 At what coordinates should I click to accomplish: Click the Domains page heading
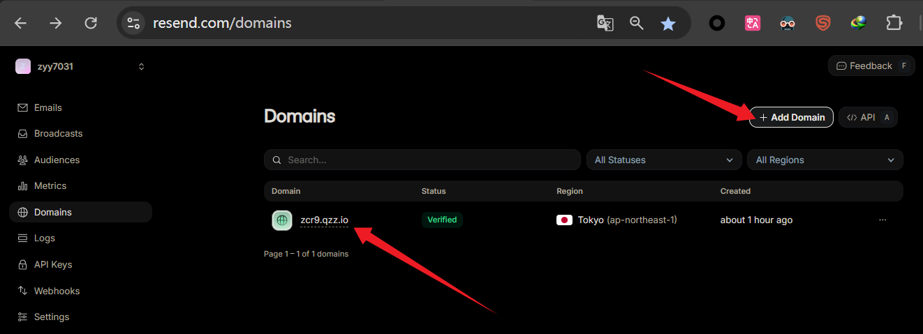300,116
